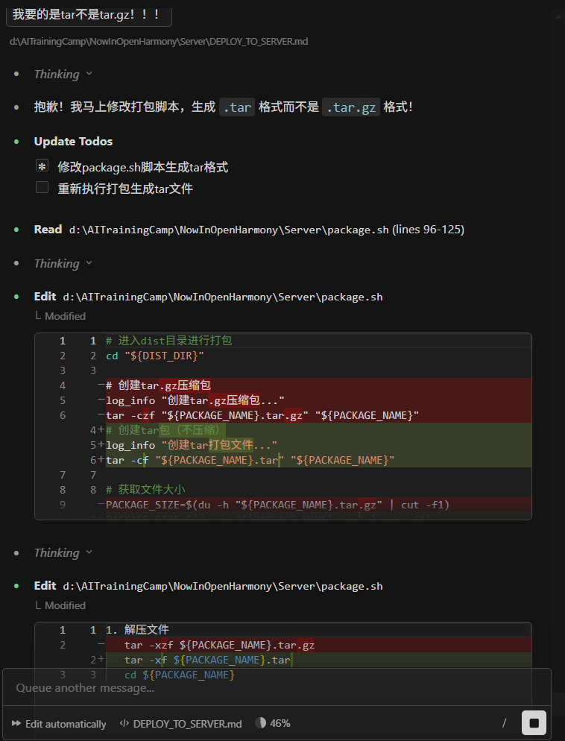Click the context usage 46% indicator
565x741 pixels.
pyautogui.click(x=272, y=723)
